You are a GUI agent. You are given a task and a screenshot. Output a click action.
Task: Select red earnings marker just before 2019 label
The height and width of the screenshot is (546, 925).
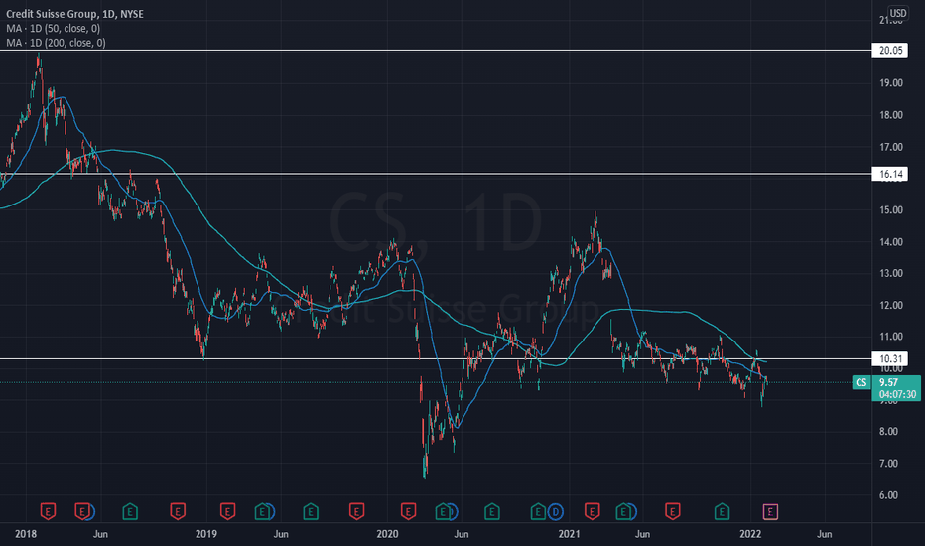[x=178, y=511]
